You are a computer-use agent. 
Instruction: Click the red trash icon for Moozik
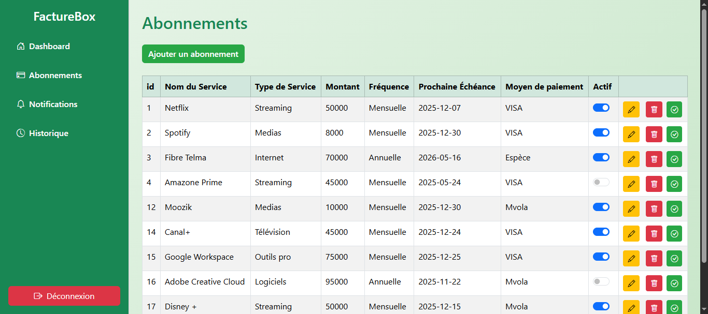654,209
